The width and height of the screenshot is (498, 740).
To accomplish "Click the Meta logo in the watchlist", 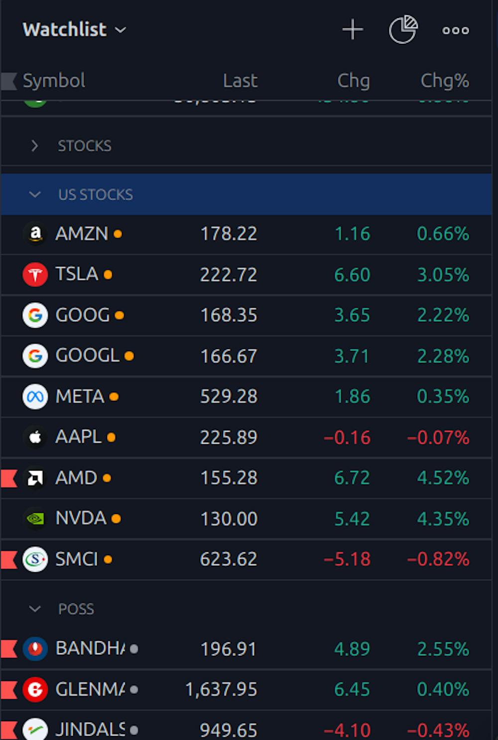I will coord(35,396).
